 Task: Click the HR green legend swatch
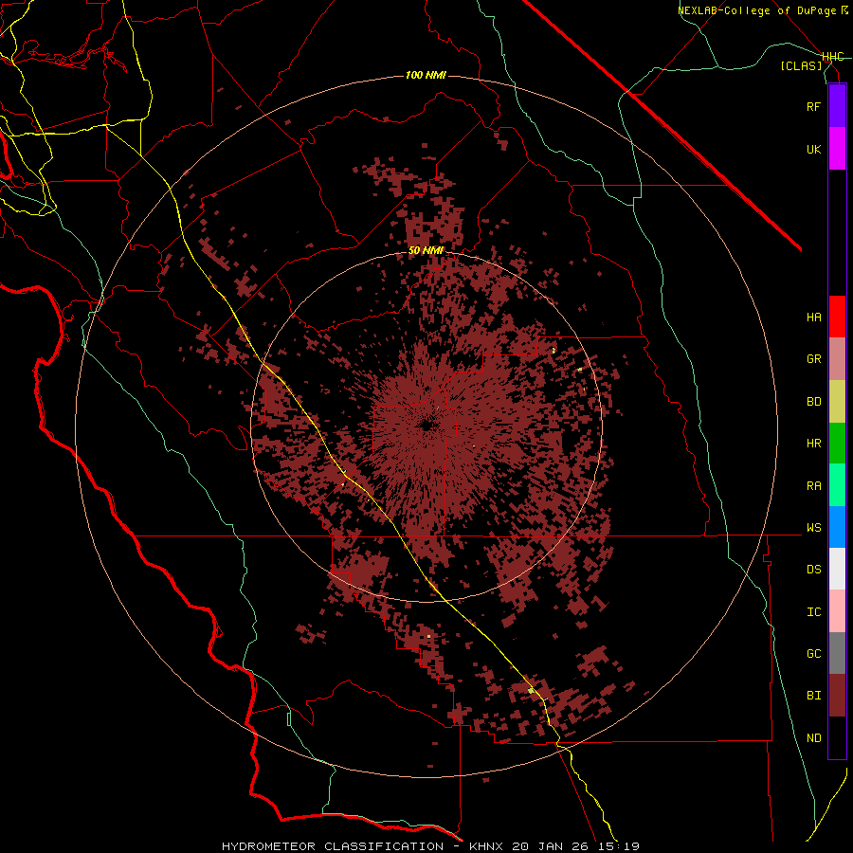point(837,444)
